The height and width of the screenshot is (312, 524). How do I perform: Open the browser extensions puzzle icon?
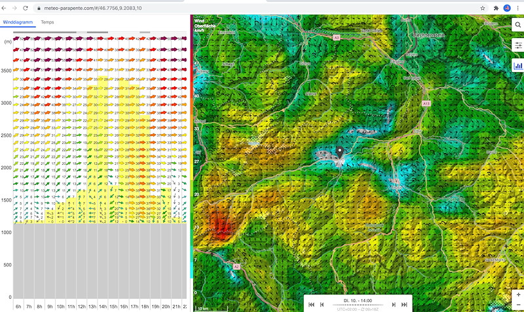pyautogui.click(x=496, y=8)
